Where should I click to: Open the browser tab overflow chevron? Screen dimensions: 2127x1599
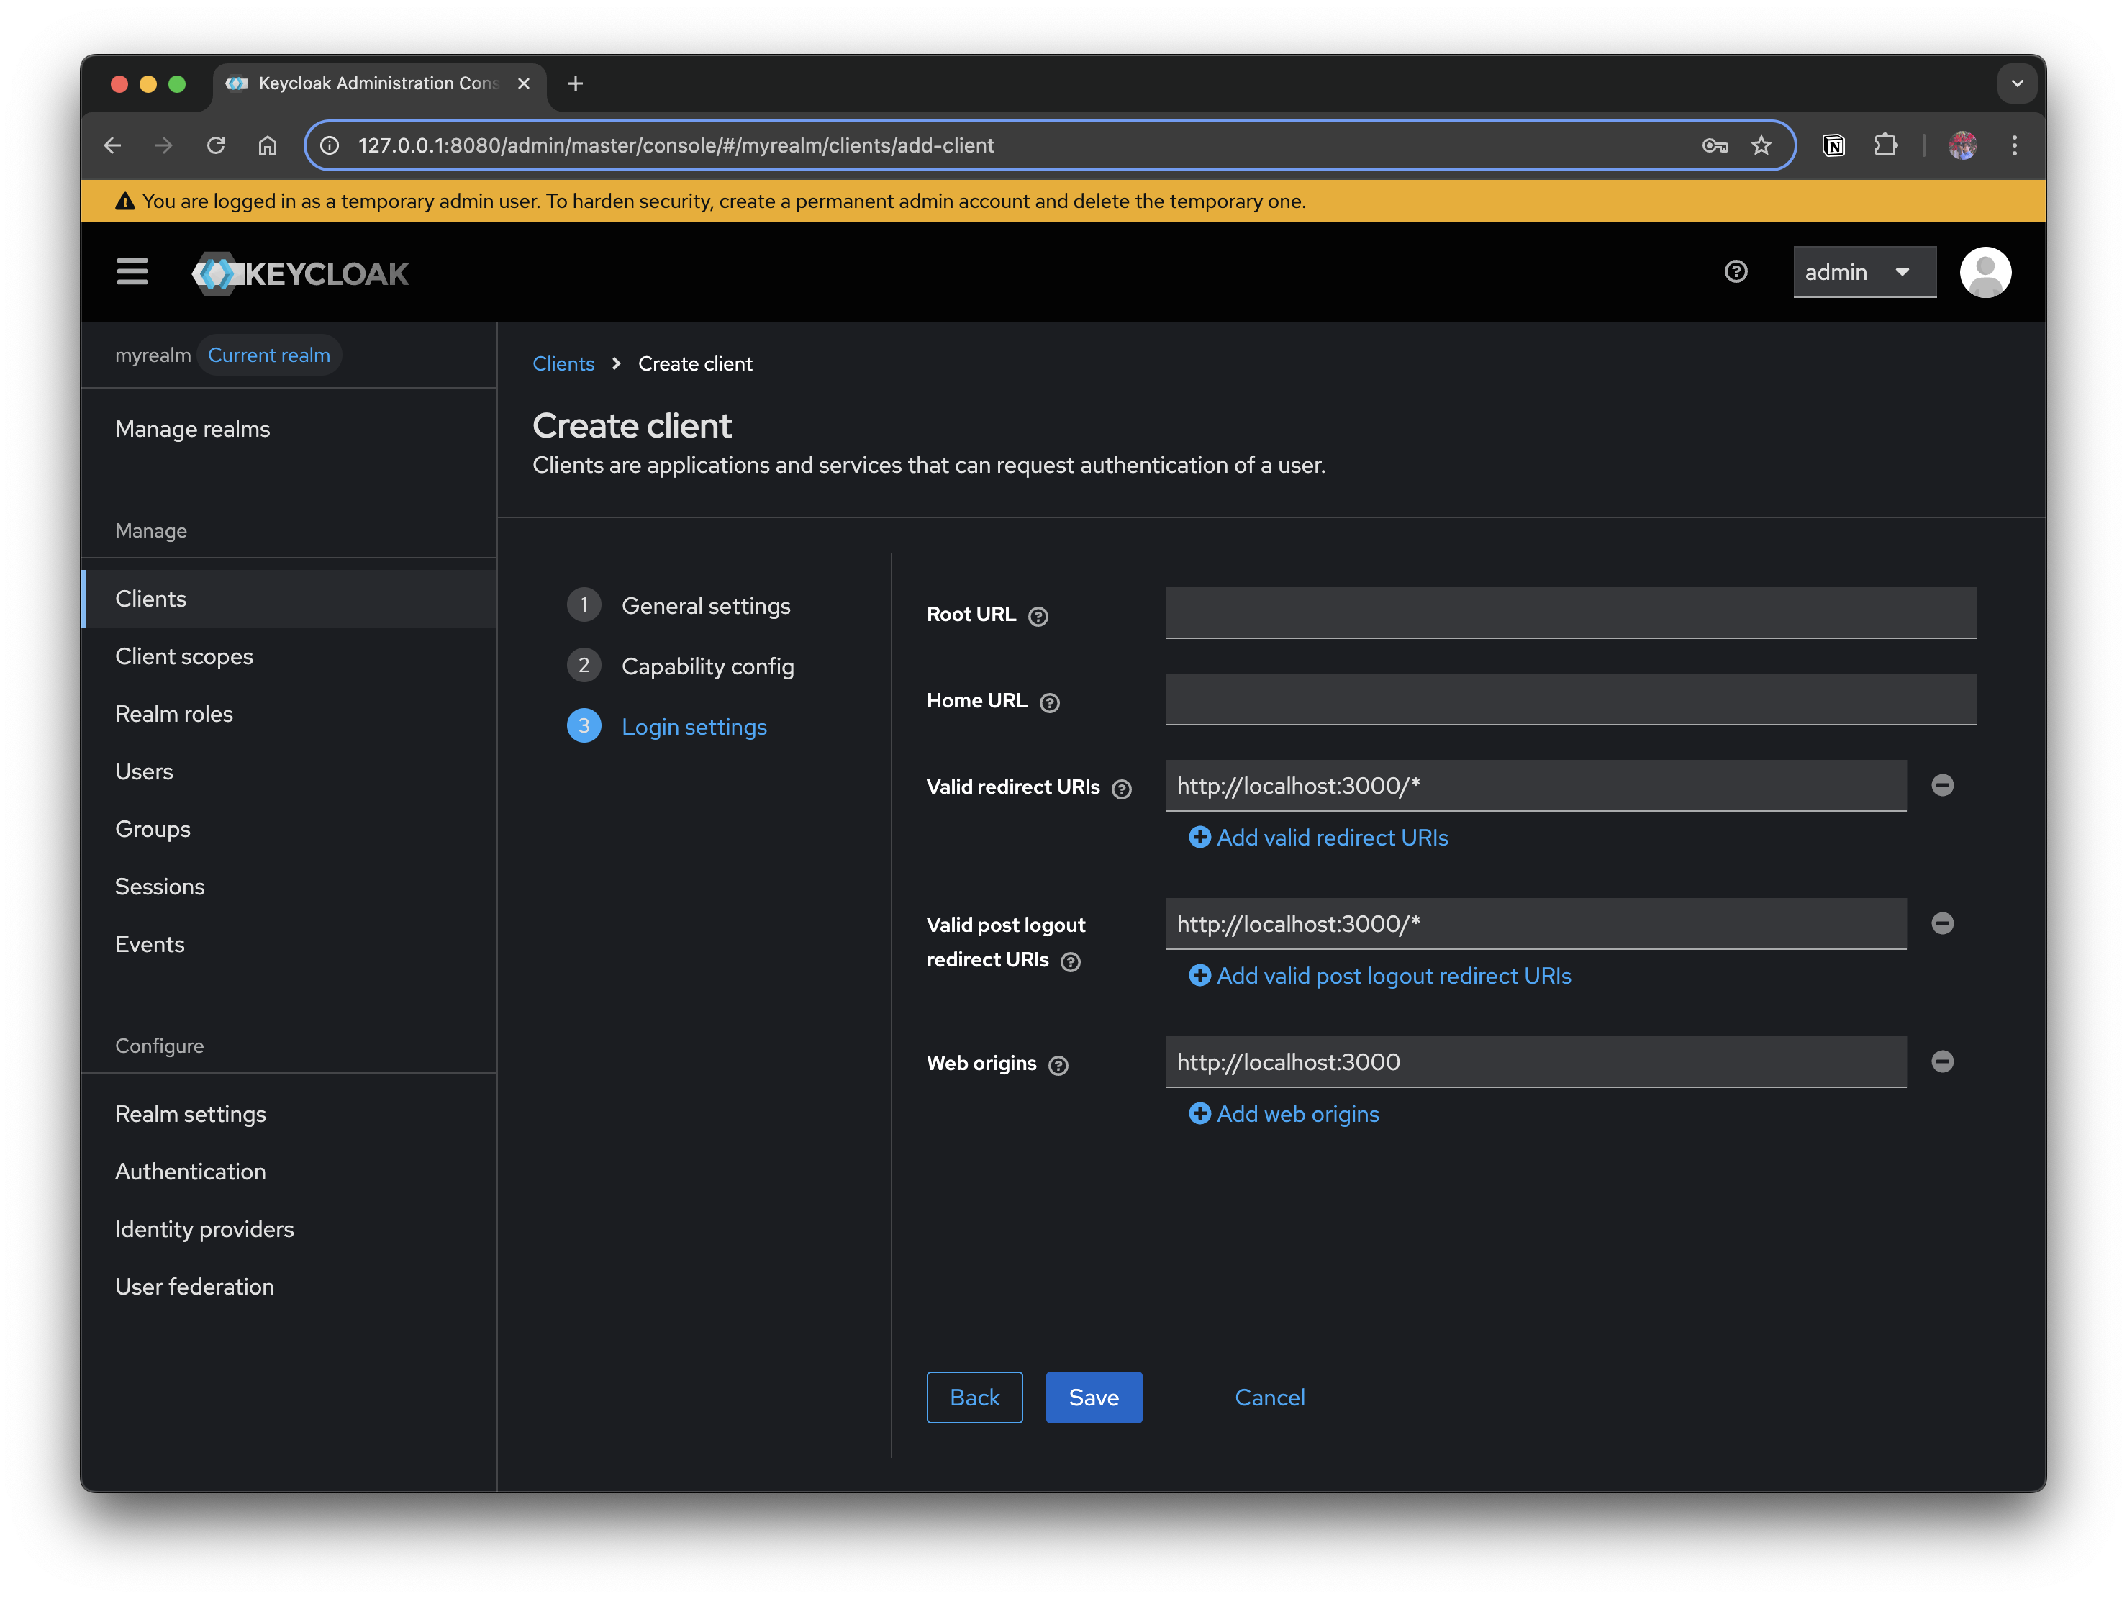[2016, 83]
